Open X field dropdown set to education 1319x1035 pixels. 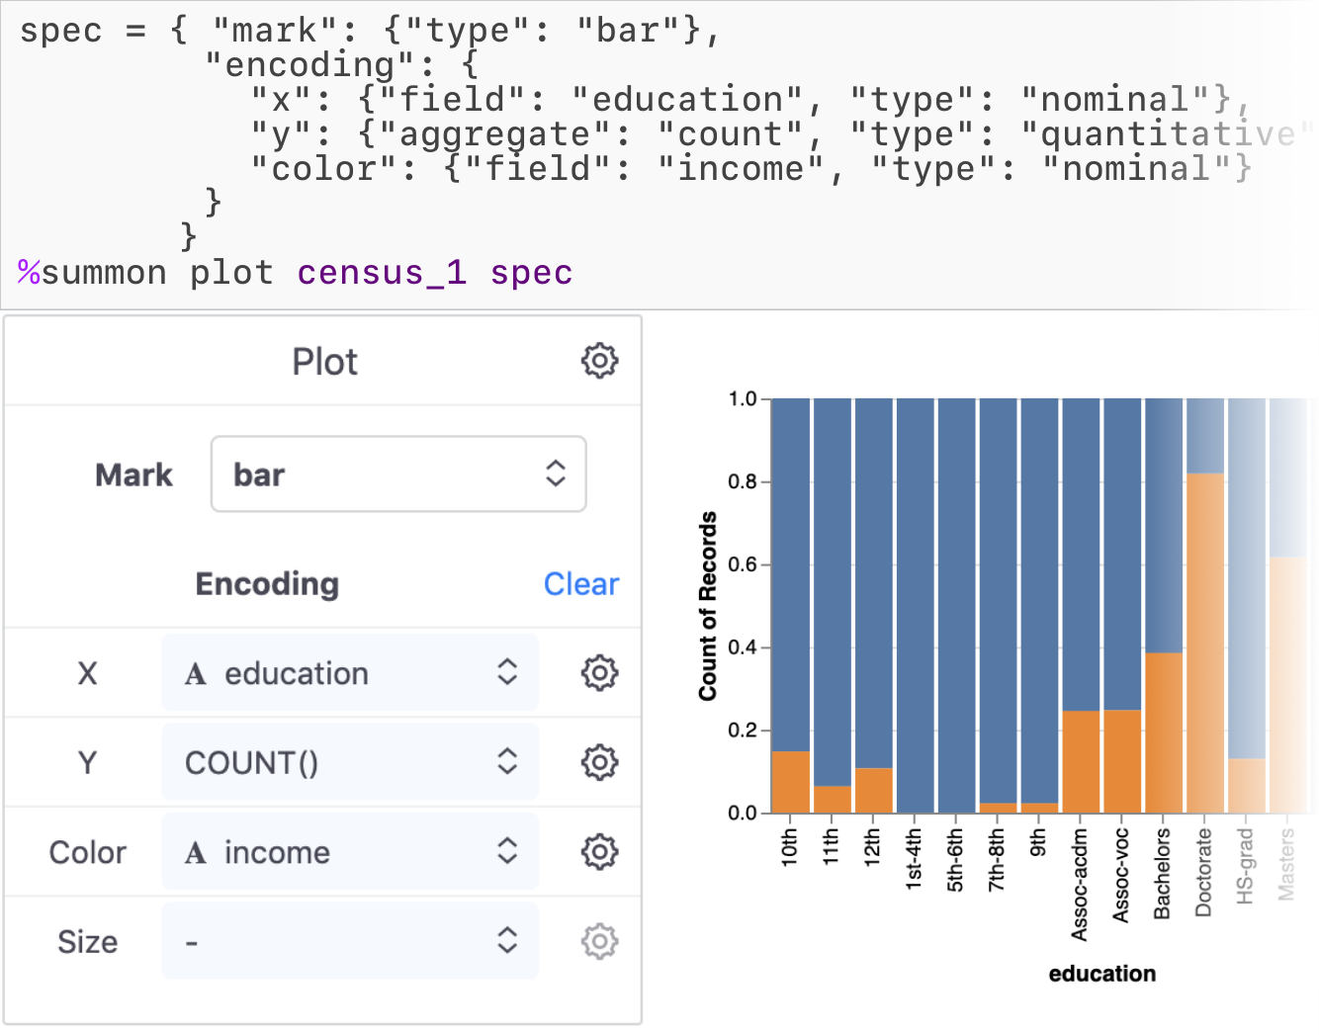[x=350, y=673]
